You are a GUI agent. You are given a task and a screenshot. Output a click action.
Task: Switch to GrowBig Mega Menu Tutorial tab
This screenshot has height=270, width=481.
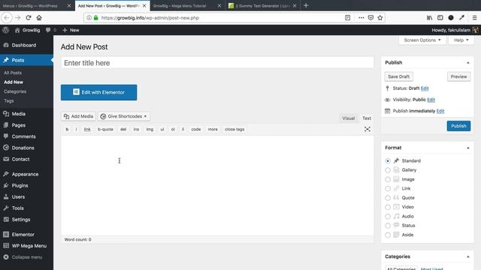tap(188, 5)
